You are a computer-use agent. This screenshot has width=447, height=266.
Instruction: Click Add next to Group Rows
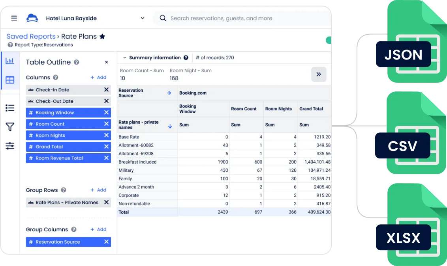point(98,190)
